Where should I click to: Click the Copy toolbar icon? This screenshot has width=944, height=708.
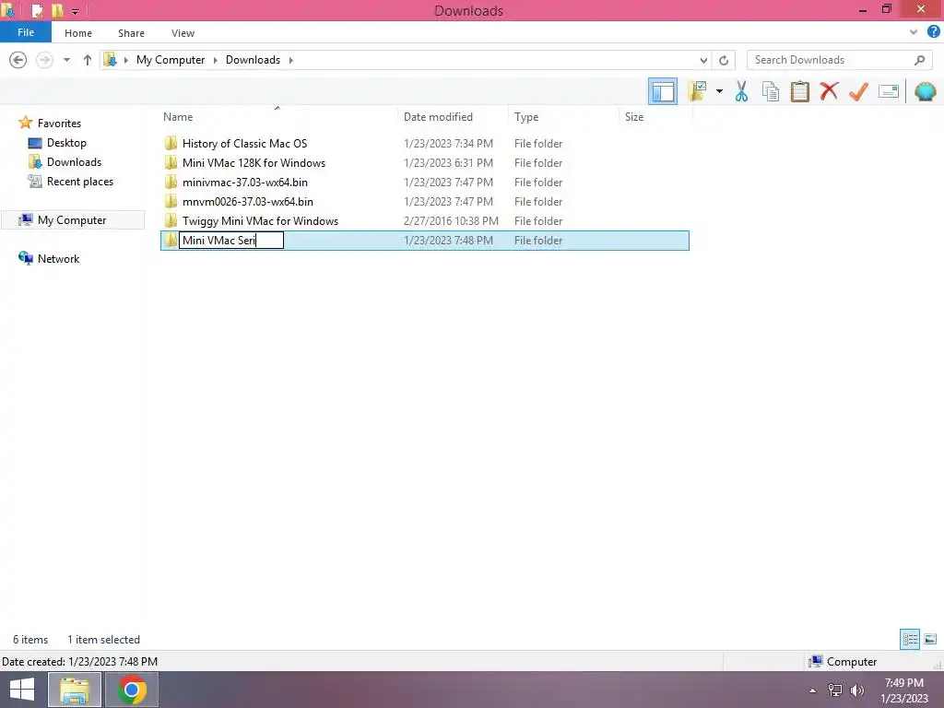[771, 91]
